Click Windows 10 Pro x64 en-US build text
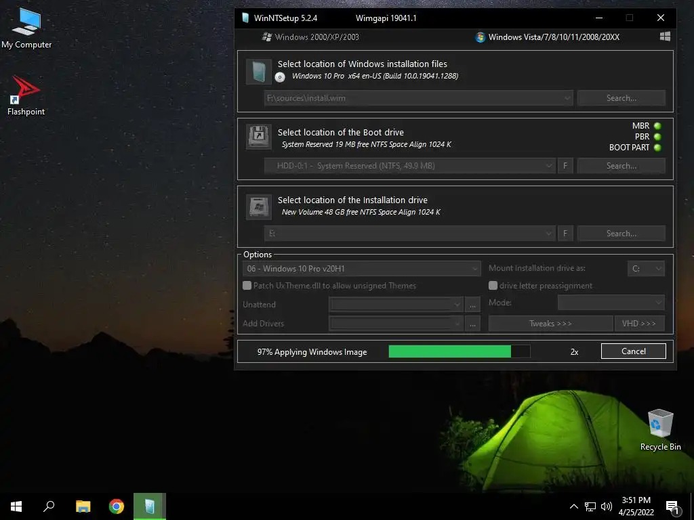This screenshot has height=520, width=694. click(375, 76)
